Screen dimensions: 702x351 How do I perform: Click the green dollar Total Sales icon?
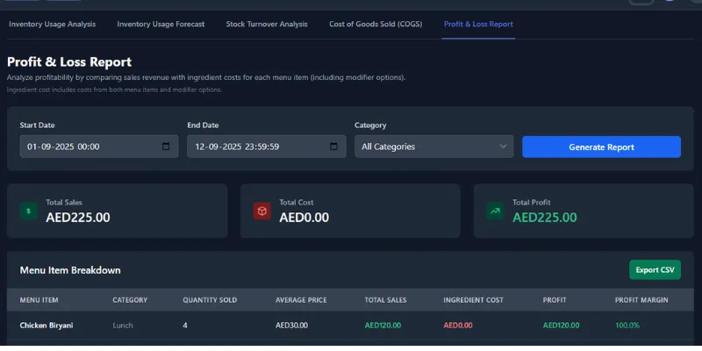click(x=29, y=211)
